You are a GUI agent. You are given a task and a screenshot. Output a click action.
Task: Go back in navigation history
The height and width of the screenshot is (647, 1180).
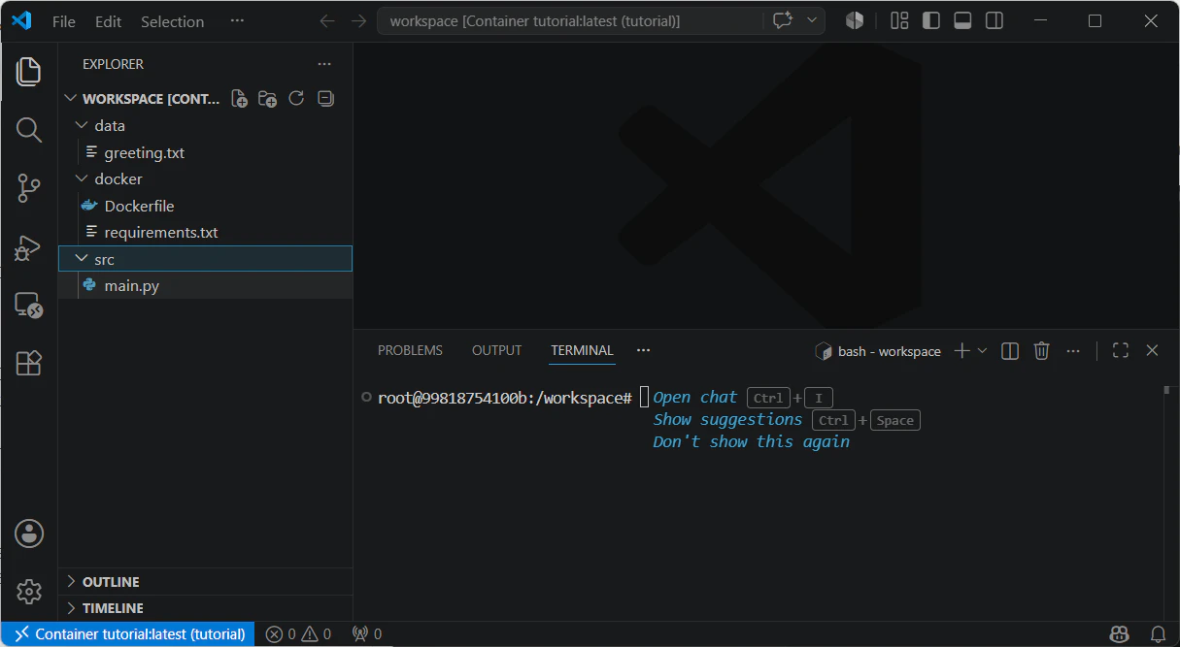327,21
